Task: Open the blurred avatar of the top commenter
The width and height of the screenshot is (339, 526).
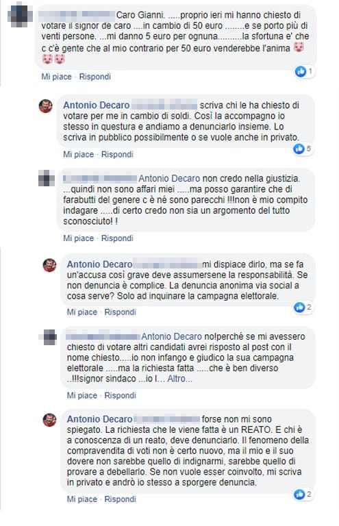Action: tap(20, 15)
